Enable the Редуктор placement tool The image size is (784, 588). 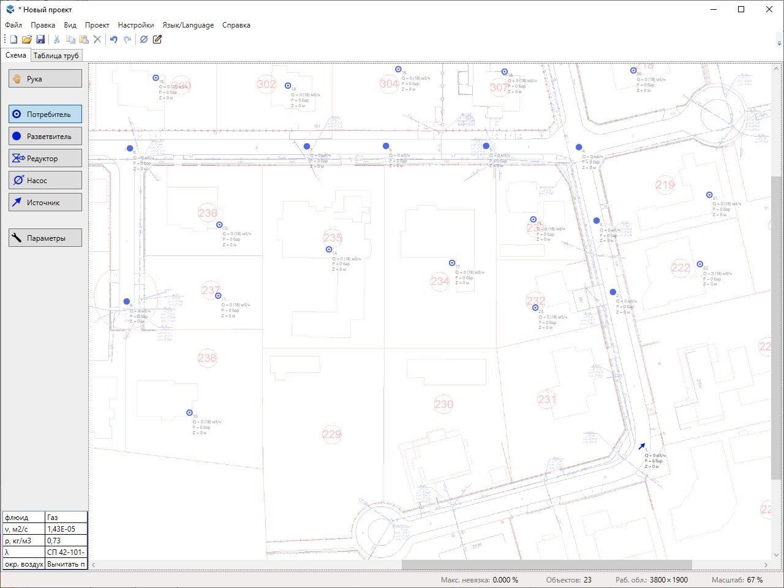(45, 158)
